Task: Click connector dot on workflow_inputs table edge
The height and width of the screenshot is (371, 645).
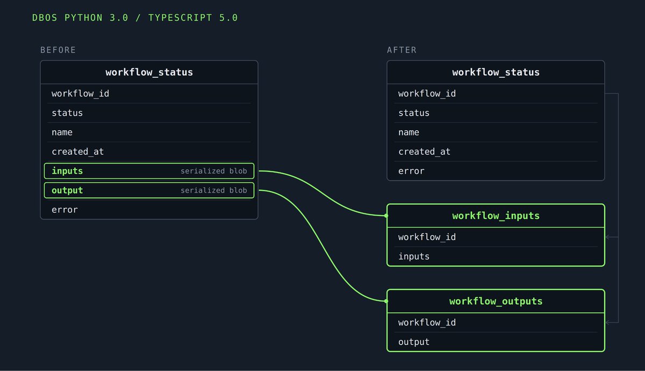Action: [x=386, y=216]
